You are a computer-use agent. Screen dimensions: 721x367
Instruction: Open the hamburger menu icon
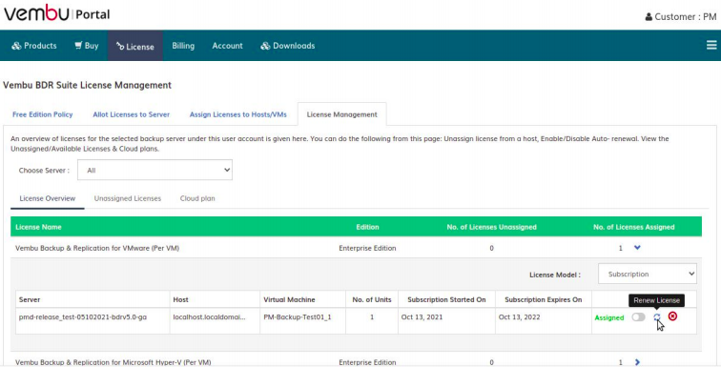pos(711,45)
